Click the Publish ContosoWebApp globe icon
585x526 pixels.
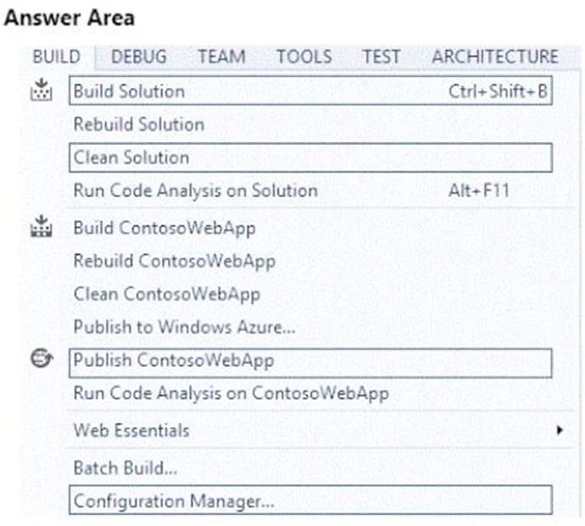pyautogui.click(x=42, y=359)
